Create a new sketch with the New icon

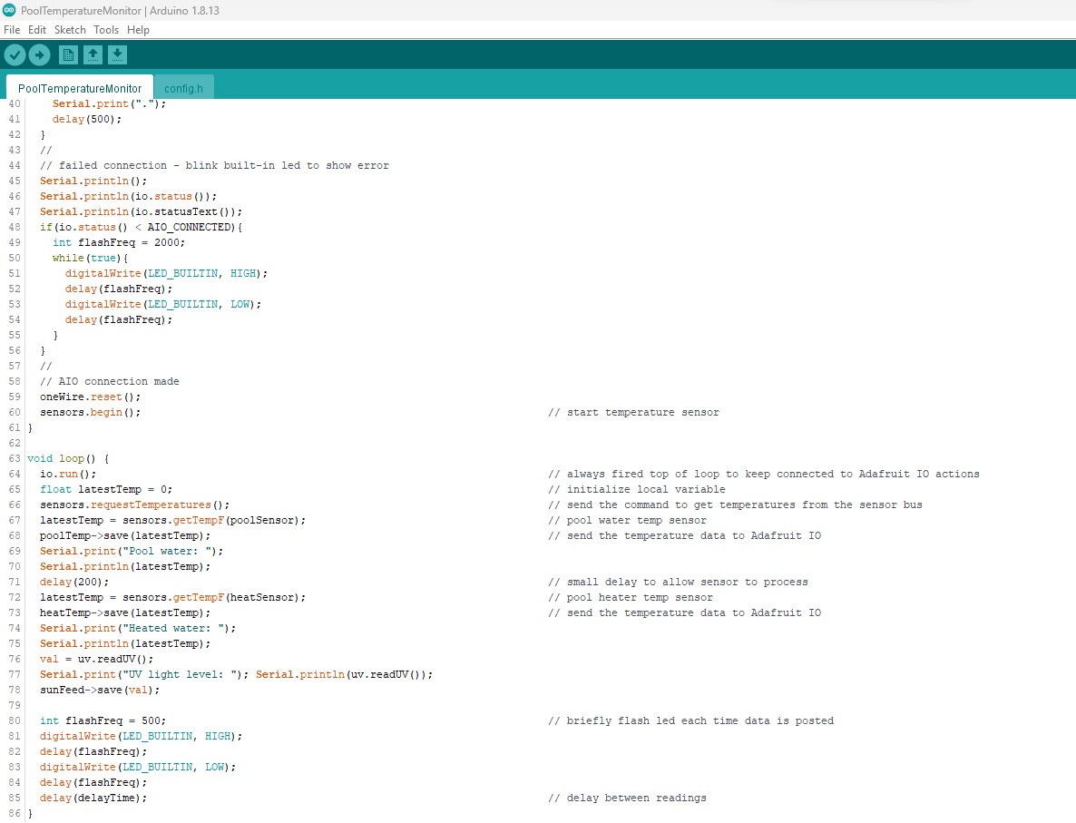coord(68,55)
